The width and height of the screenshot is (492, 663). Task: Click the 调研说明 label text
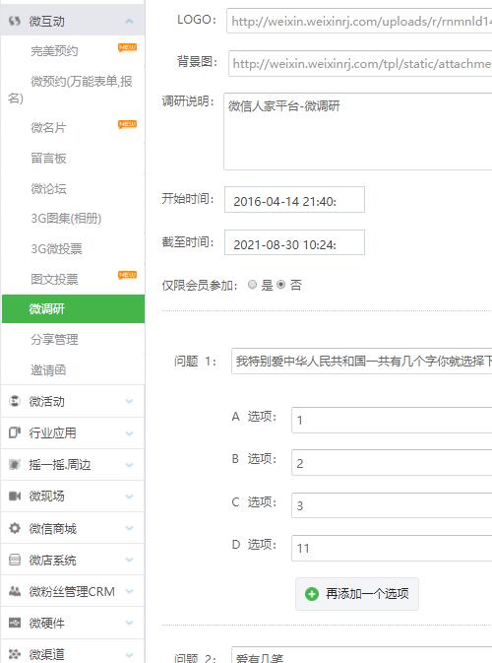188,101
